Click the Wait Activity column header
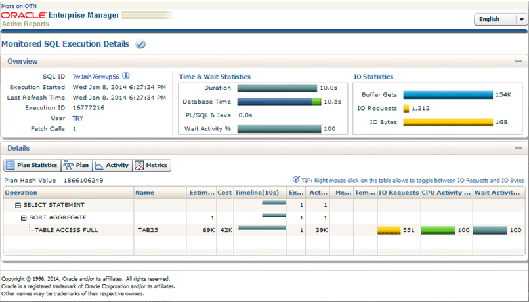Viewport: 529px width, 302px height. 499,193
